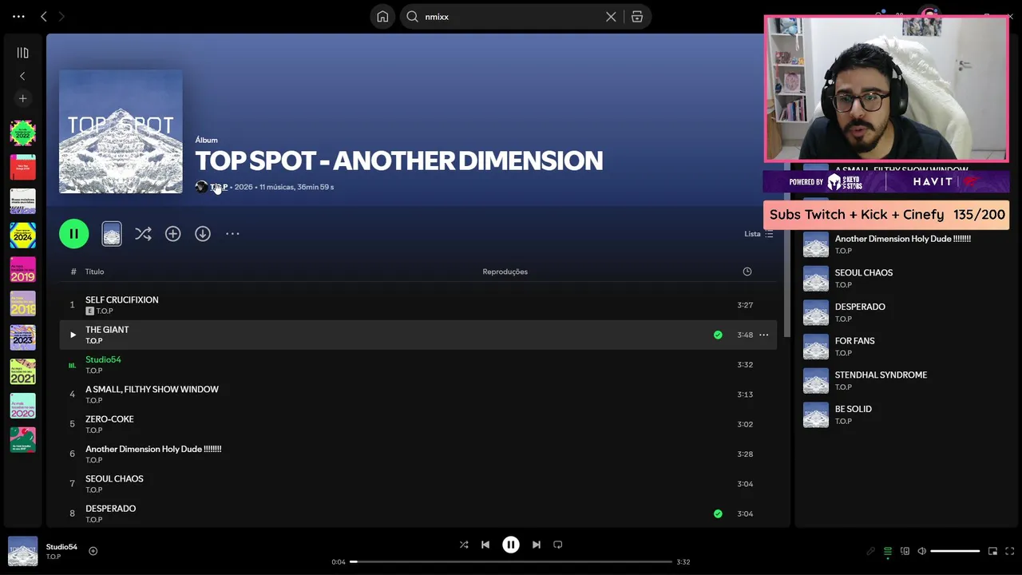Toggle repeat in the player bar
The image size is (1022, 575).
(x=558, y=545)
